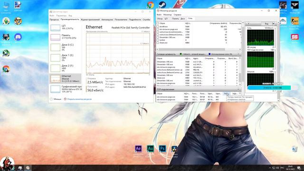Click the Resource Monitor taskbar button
The image size is (304, 171).
(x=28, y=168)
